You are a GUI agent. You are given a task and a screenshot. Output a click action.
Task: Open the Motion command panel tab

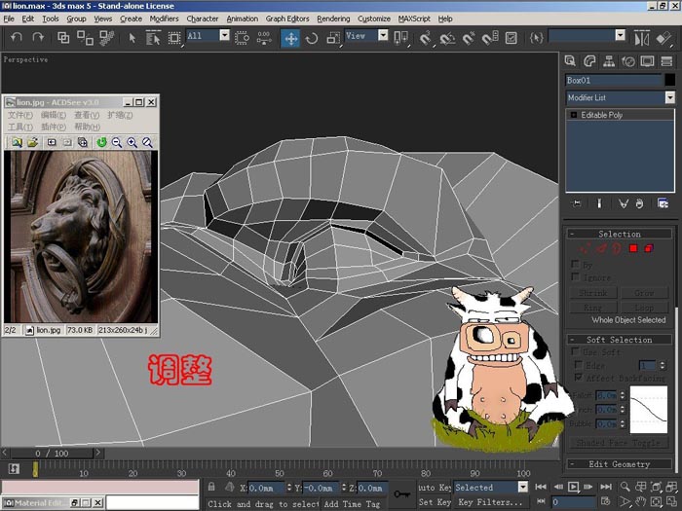click(628, 61)
